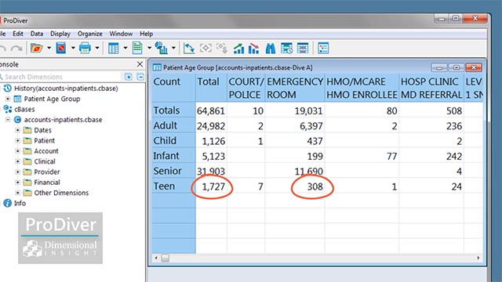Click the printer icon in toolbar
The image size is (502, 282).
pyautogui.click(x=85, y=48)
